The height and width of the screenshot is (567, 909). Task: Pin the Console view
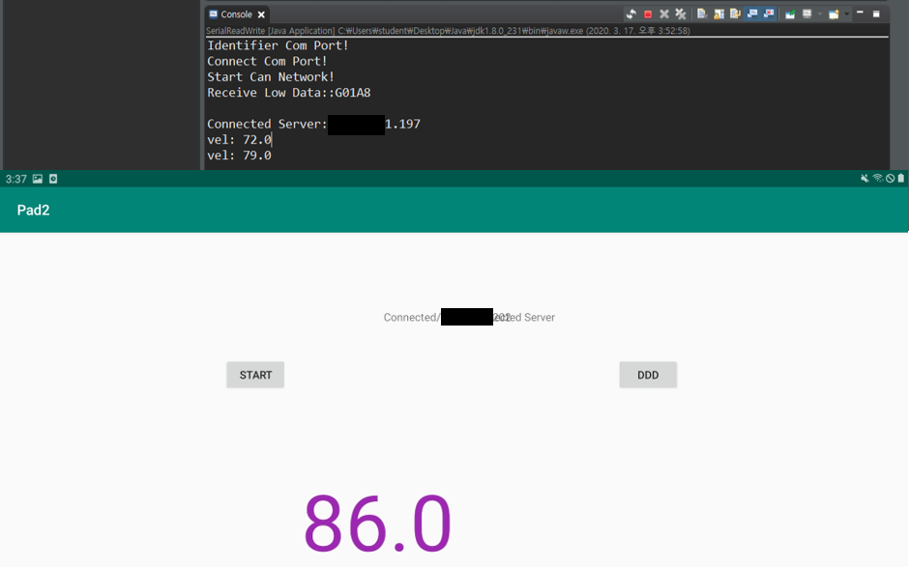[790, 14]
